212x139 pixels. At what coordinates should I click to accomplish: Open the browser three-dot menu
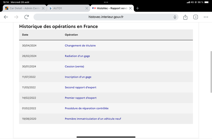coord(206,17)
